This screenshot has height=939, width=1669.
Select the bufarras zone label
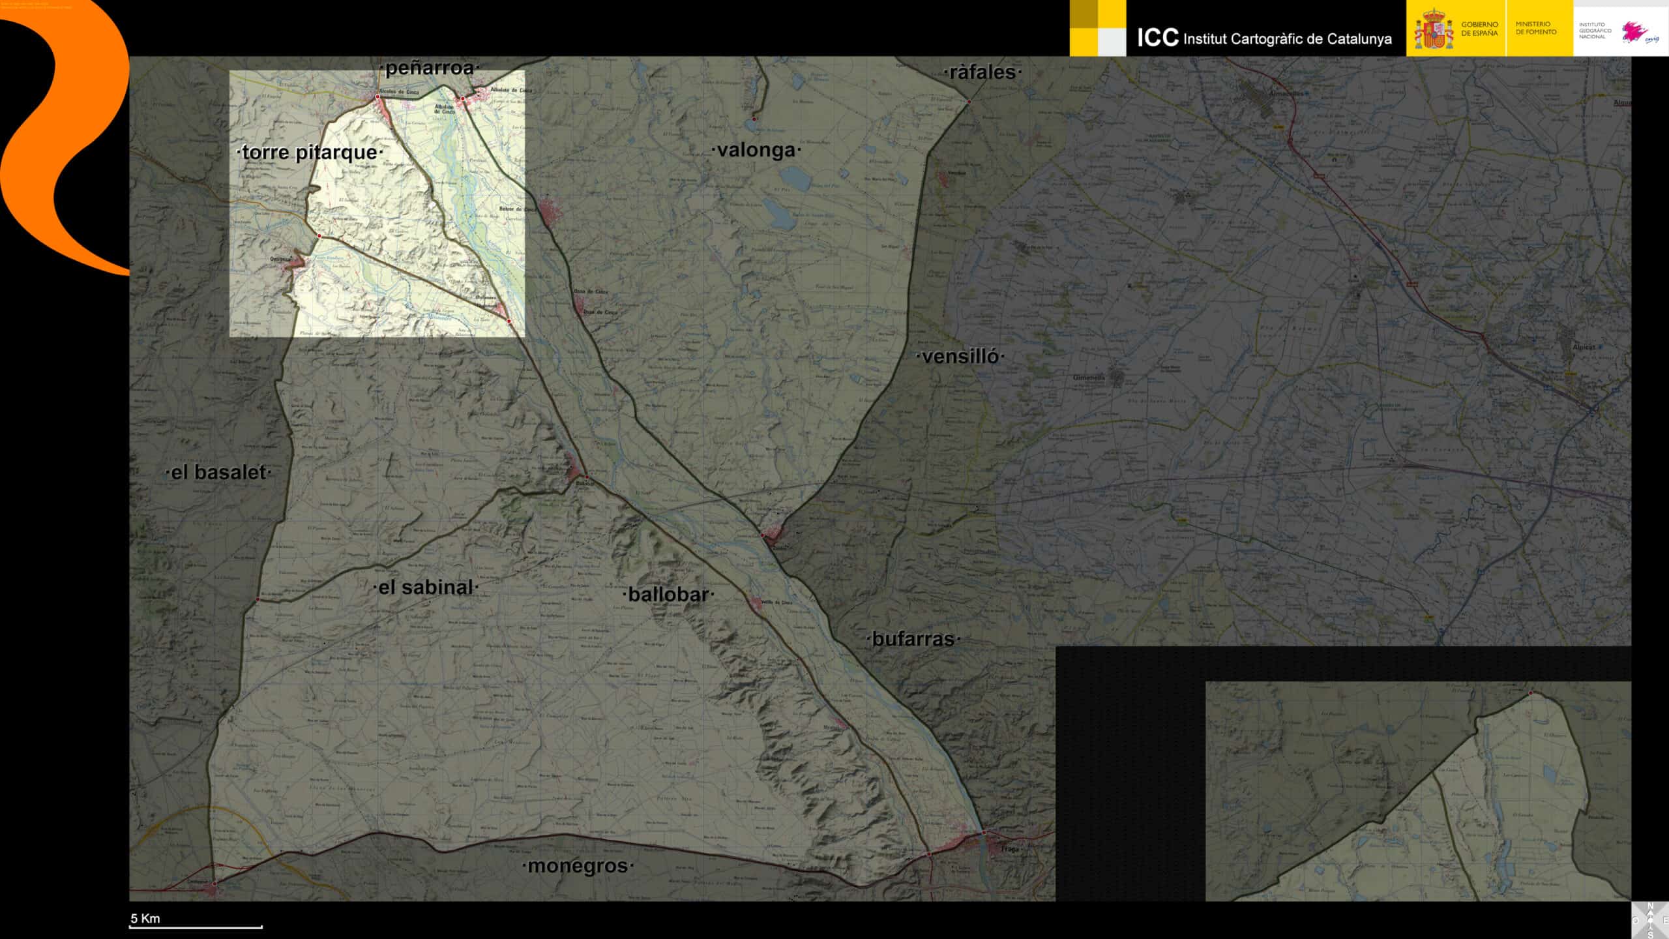click(913, 639)
